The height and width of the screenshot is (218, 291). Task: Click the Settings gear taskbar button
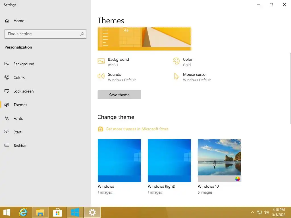pyautogui.click(x=92, y=212)
